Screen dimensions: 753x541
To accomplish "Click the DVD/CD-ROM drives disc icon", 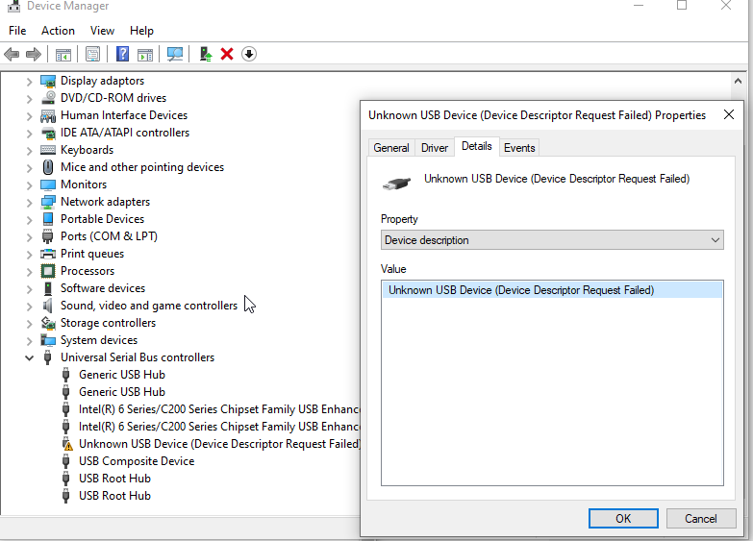I will [48, 98].
